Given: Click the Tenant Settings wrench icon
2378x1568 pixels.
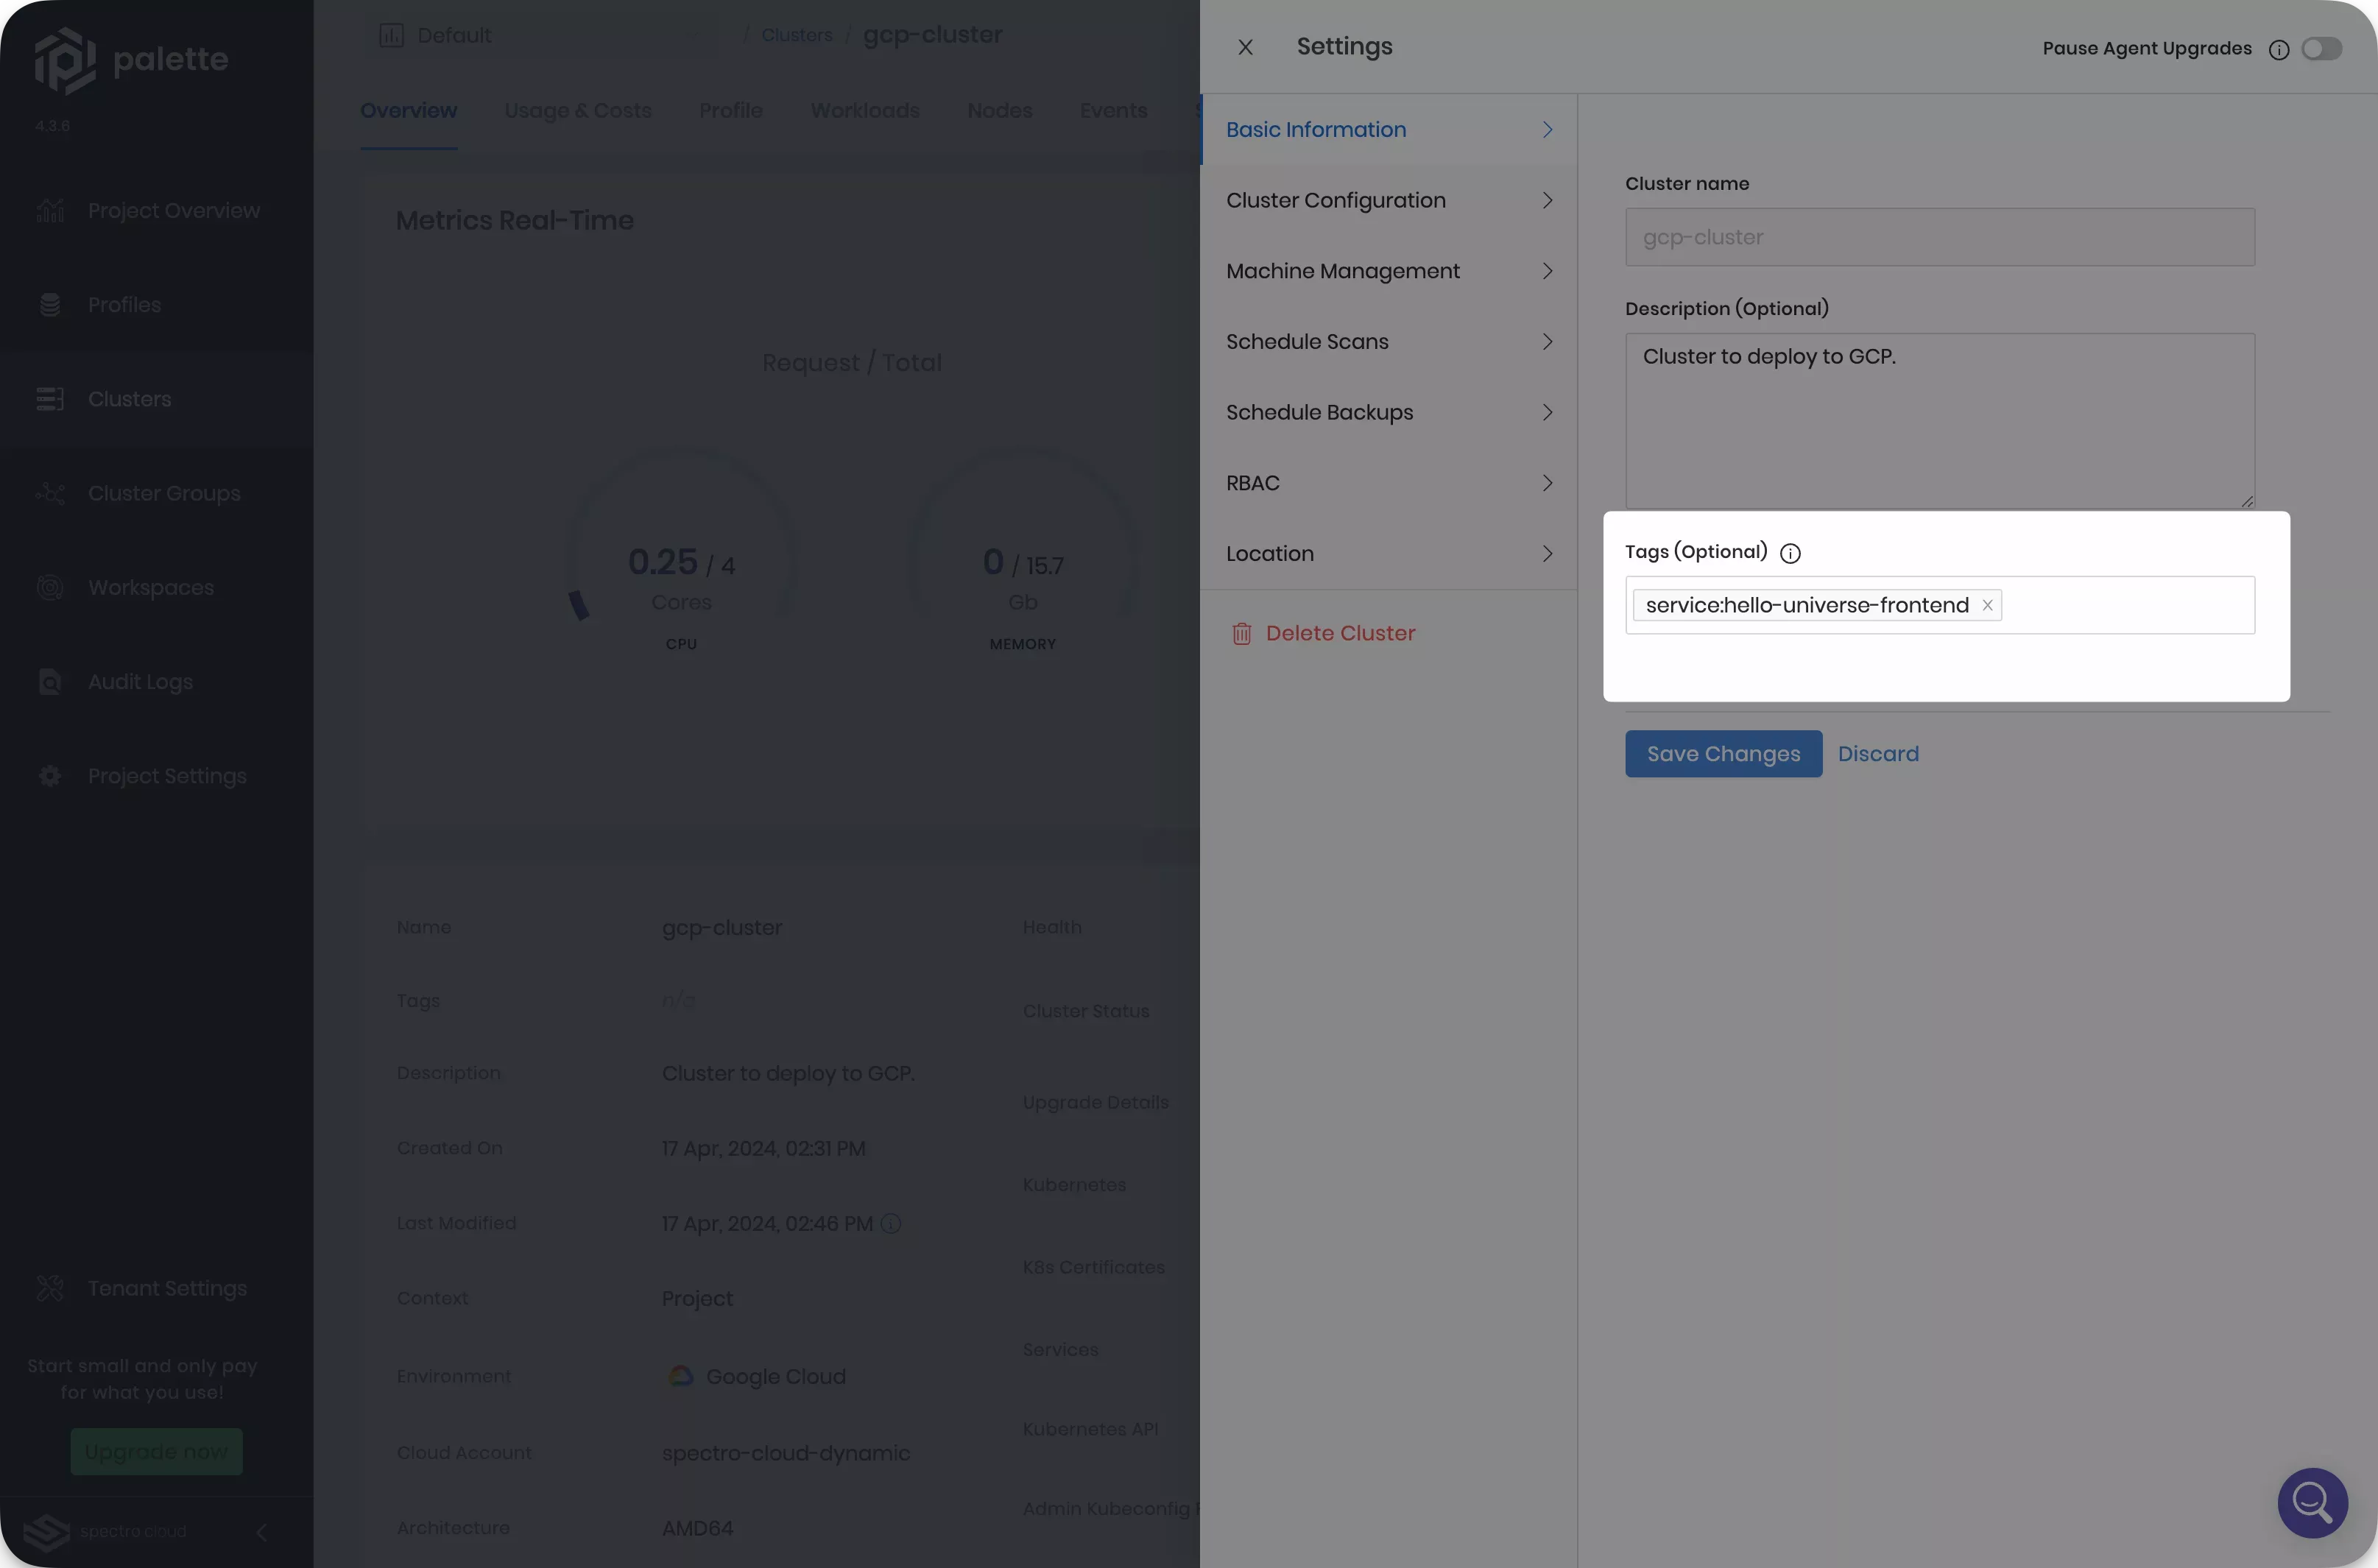Looking at the screenshot, I should (x=51, y=1288).
